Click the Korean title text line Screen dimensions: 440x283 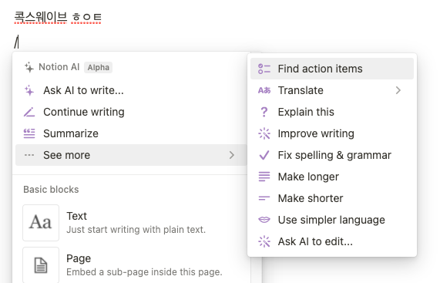[58, 18]
